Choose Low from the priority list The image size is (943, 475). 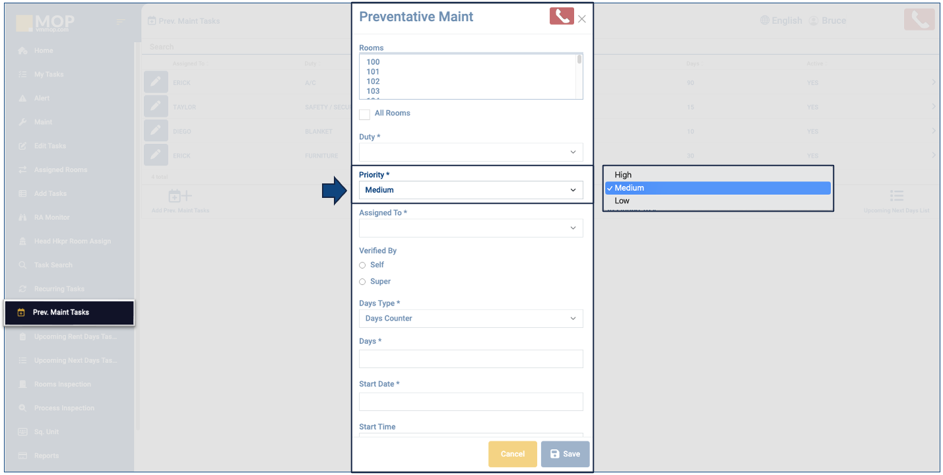[x=622, y=201]
